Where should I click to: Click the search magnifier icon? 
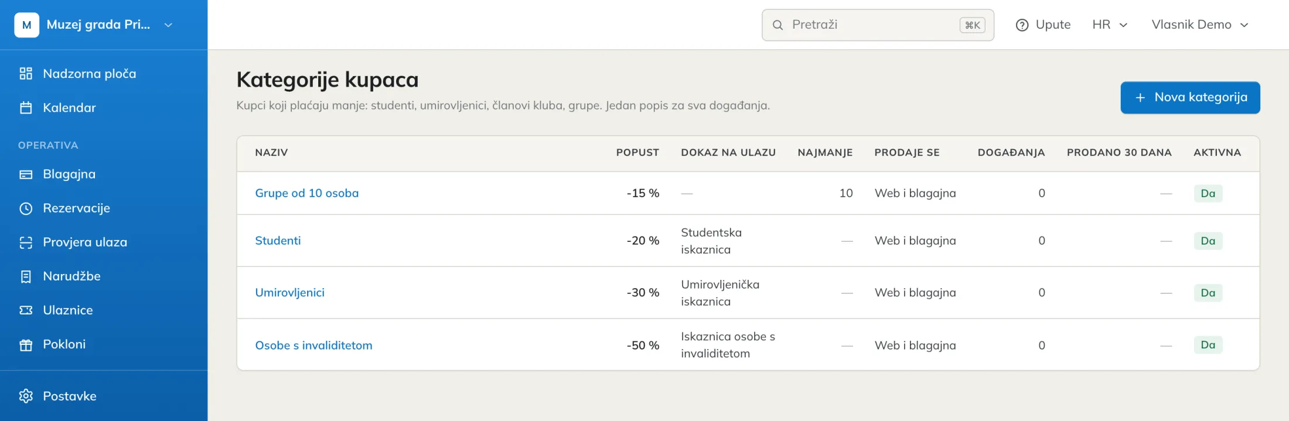coord(778,25)
